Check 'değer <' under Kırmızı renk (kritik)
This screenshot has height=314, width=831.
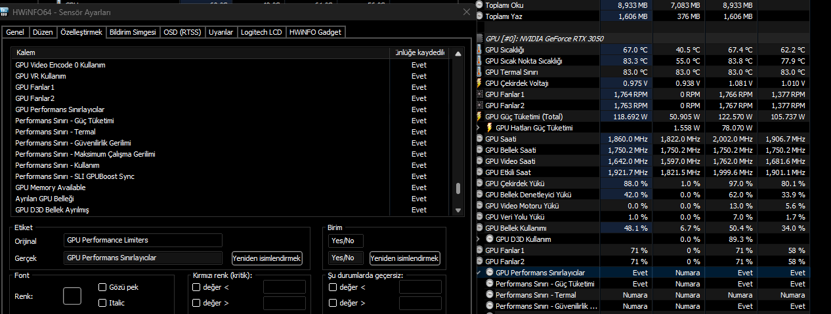click(x=196, y=287)
